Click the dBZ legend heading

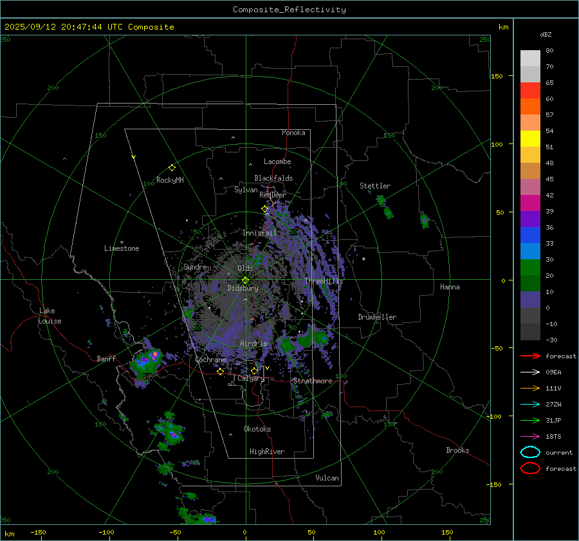pyautogui.click(x=546, y=34)
